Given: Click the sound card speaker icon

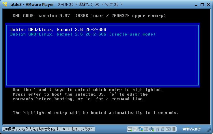Looking at the screenshot, I should (152, 129).
